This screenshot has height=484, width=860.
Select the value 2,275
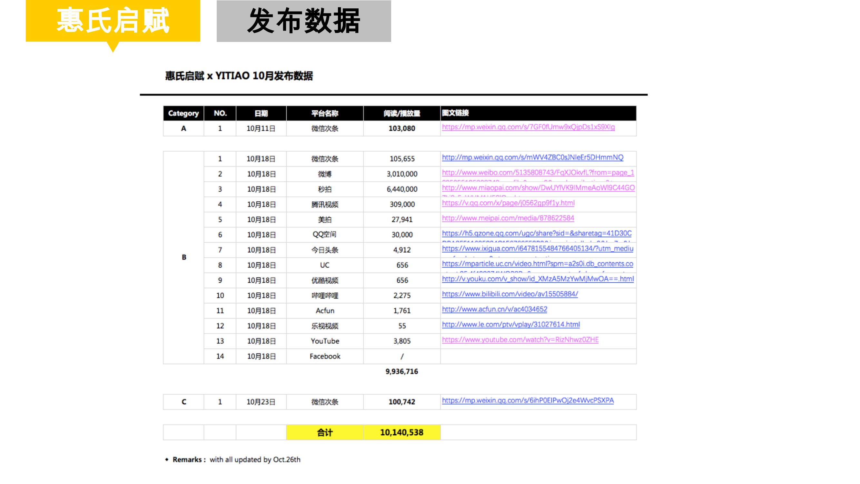402,296
